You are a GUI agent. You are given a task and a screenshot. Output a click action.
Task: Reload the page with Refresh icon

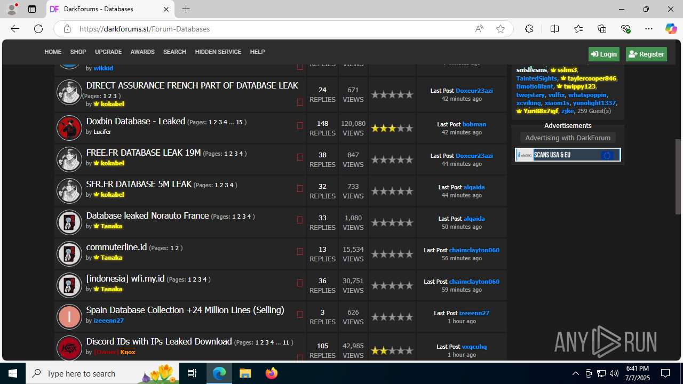tap(38, 29)
